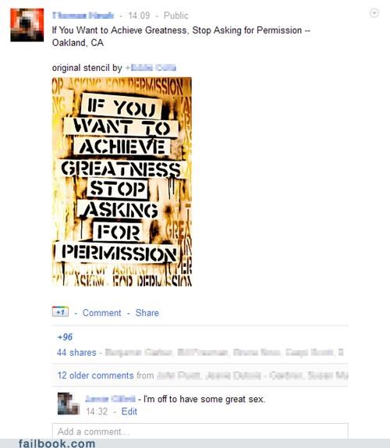The width and height of the screenshot is (390, 448).
Task: Focus the Add a comment field
Action: [200, 431]
